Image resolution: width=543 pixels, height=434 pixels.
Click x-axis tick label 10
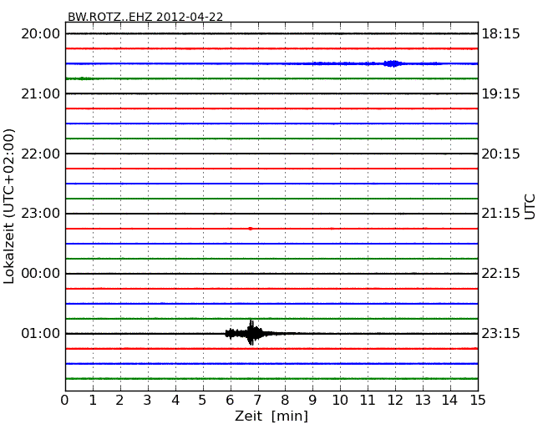click(x=340, y=401)
